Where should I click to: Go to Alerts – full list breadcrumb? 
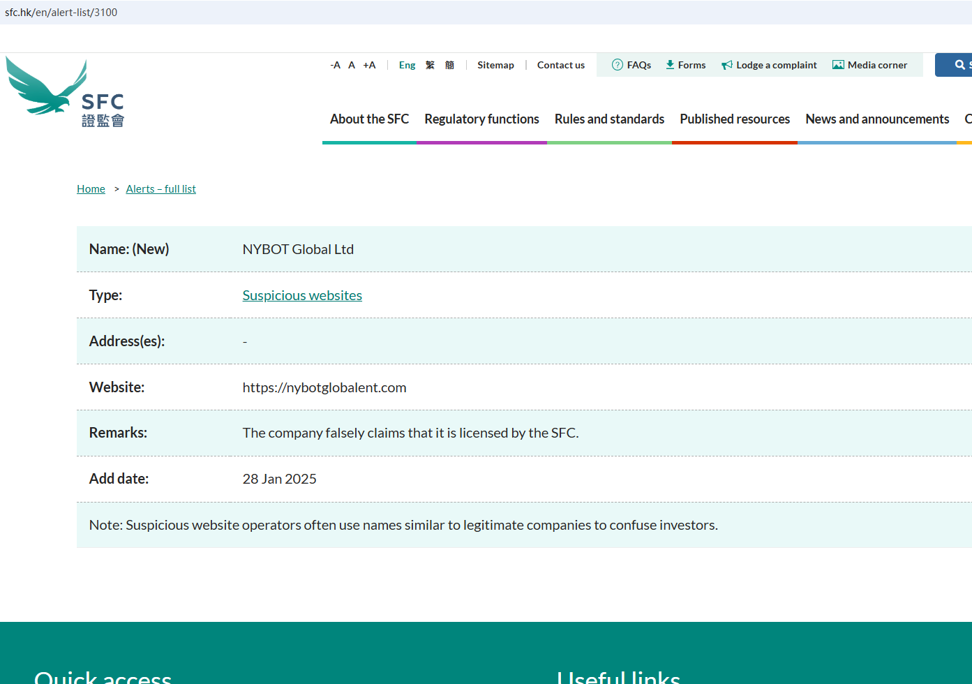point(160,189)
